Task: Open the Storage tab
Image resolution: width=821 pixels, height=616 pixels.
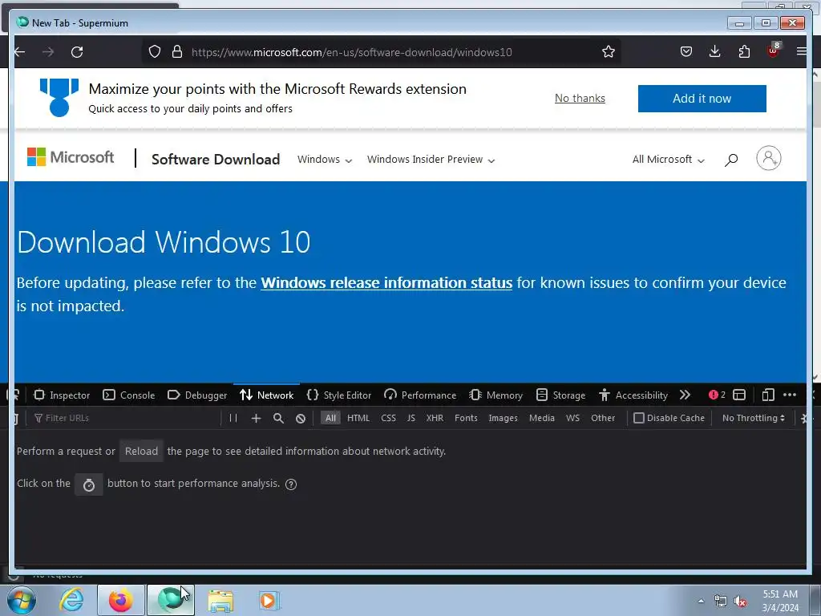Action: 560,395
